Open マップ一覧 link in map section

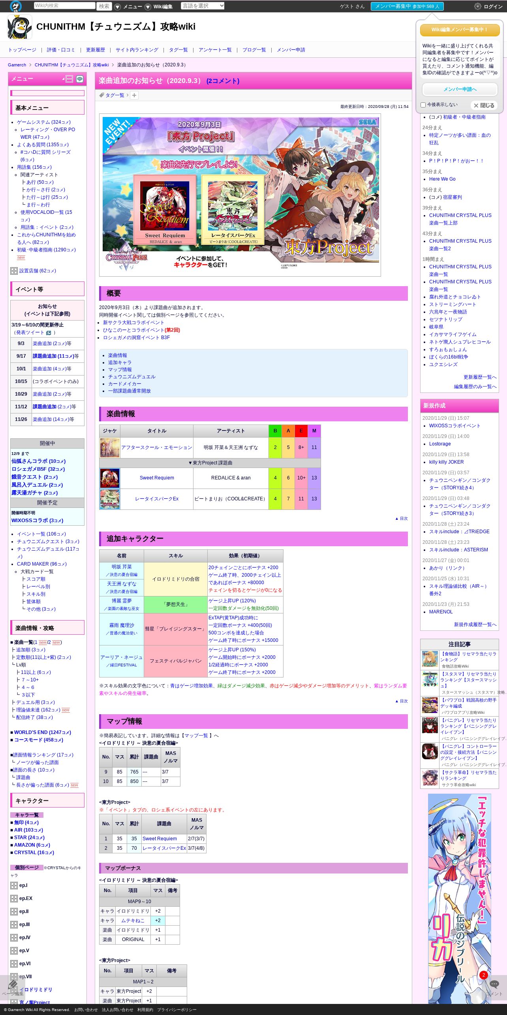point(196,736)
